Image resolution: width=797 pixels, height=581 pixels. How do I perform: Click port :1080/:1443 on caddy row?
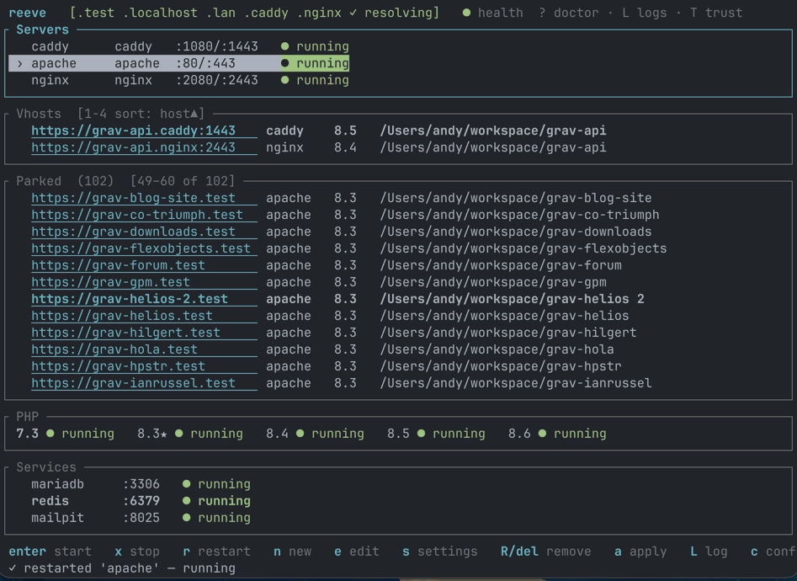pyautogui.click(x=216, y=46)
